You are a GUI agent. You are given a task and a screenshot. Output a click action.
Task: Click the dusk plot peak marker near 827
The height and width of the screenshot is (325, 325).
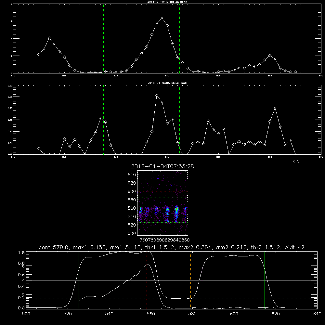tap(100, 119)
